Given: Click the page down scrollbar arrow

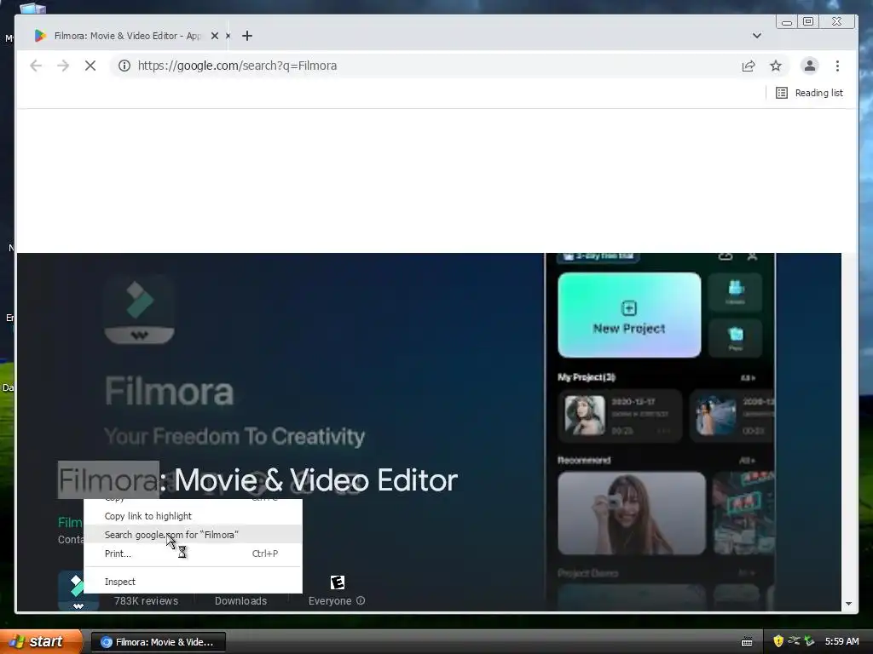Looking at the screenshot, I should 848,604.
